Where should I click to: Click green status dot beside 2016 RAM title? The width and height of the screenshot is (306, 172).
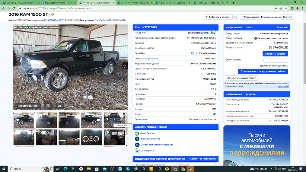[52, 15]
